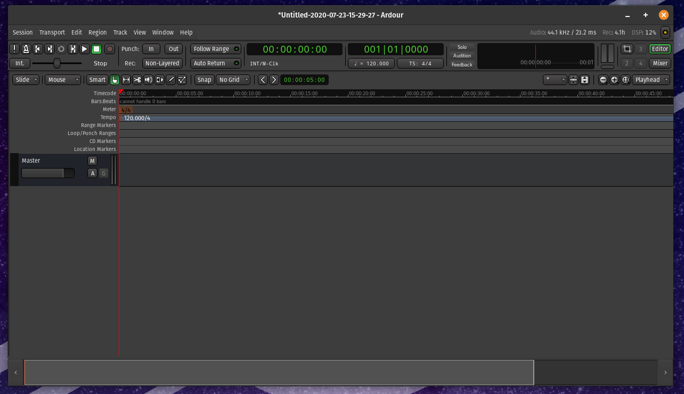Toggle the metronome click icon

coord(26,49)
